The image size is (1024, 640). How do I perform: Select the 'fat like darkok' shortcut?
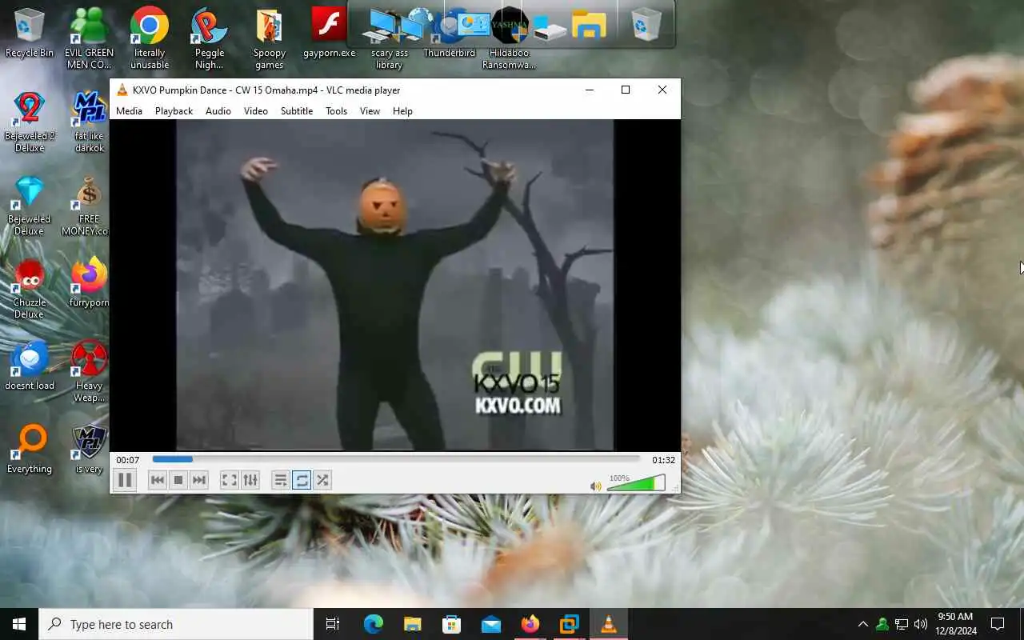coord(89,122)
